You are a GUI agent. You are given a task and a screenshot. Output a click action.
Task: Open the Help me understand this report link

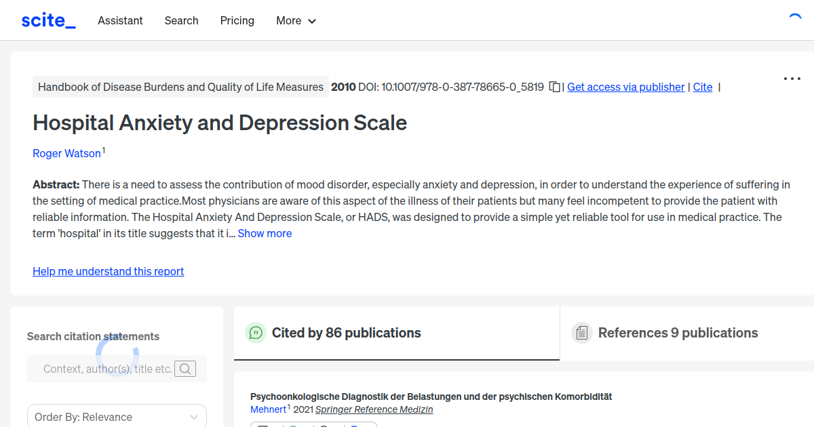pos(108,271)
